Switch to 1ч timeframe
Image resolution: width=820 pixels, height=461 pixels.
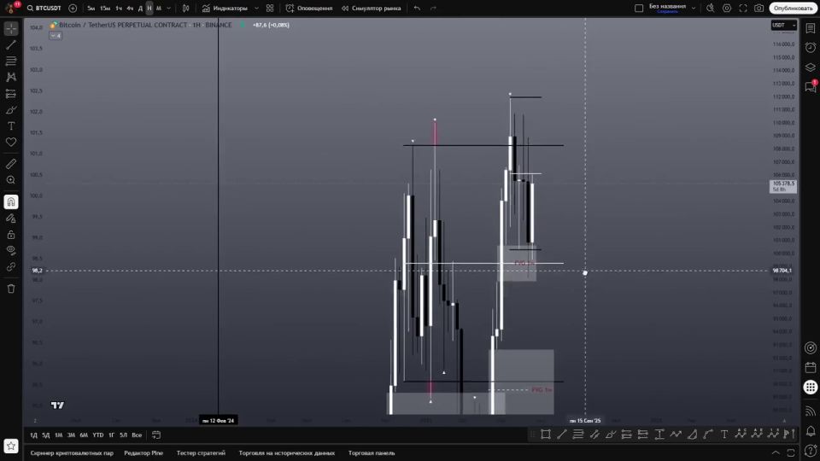pos(119,9)
